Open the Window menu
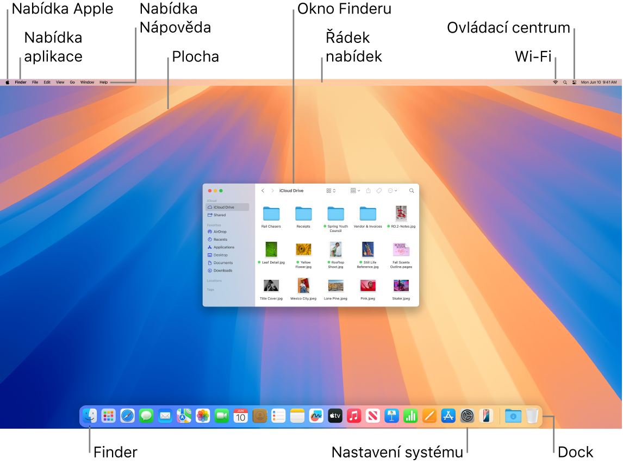Image resolution: width=623 pixels, height=464 pixels. 87,82
